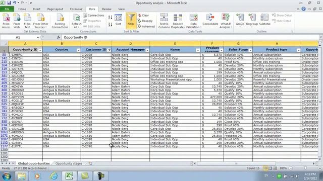Open Excel Help question mark
The width and height of the screenshot is (323, 181).
[303, 9]
